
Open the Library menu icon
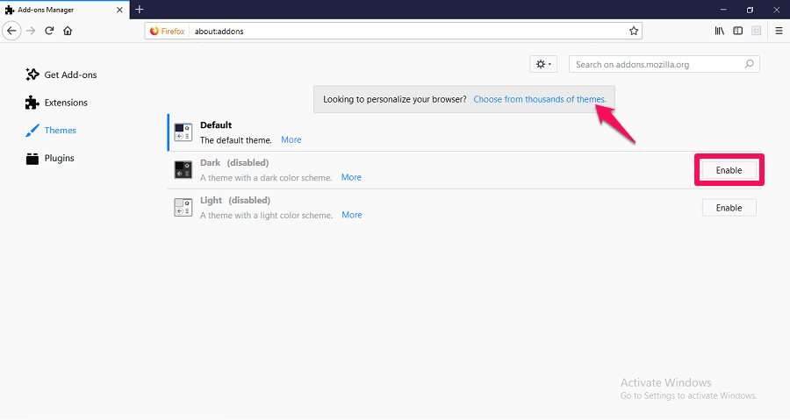tap(720, 31)
